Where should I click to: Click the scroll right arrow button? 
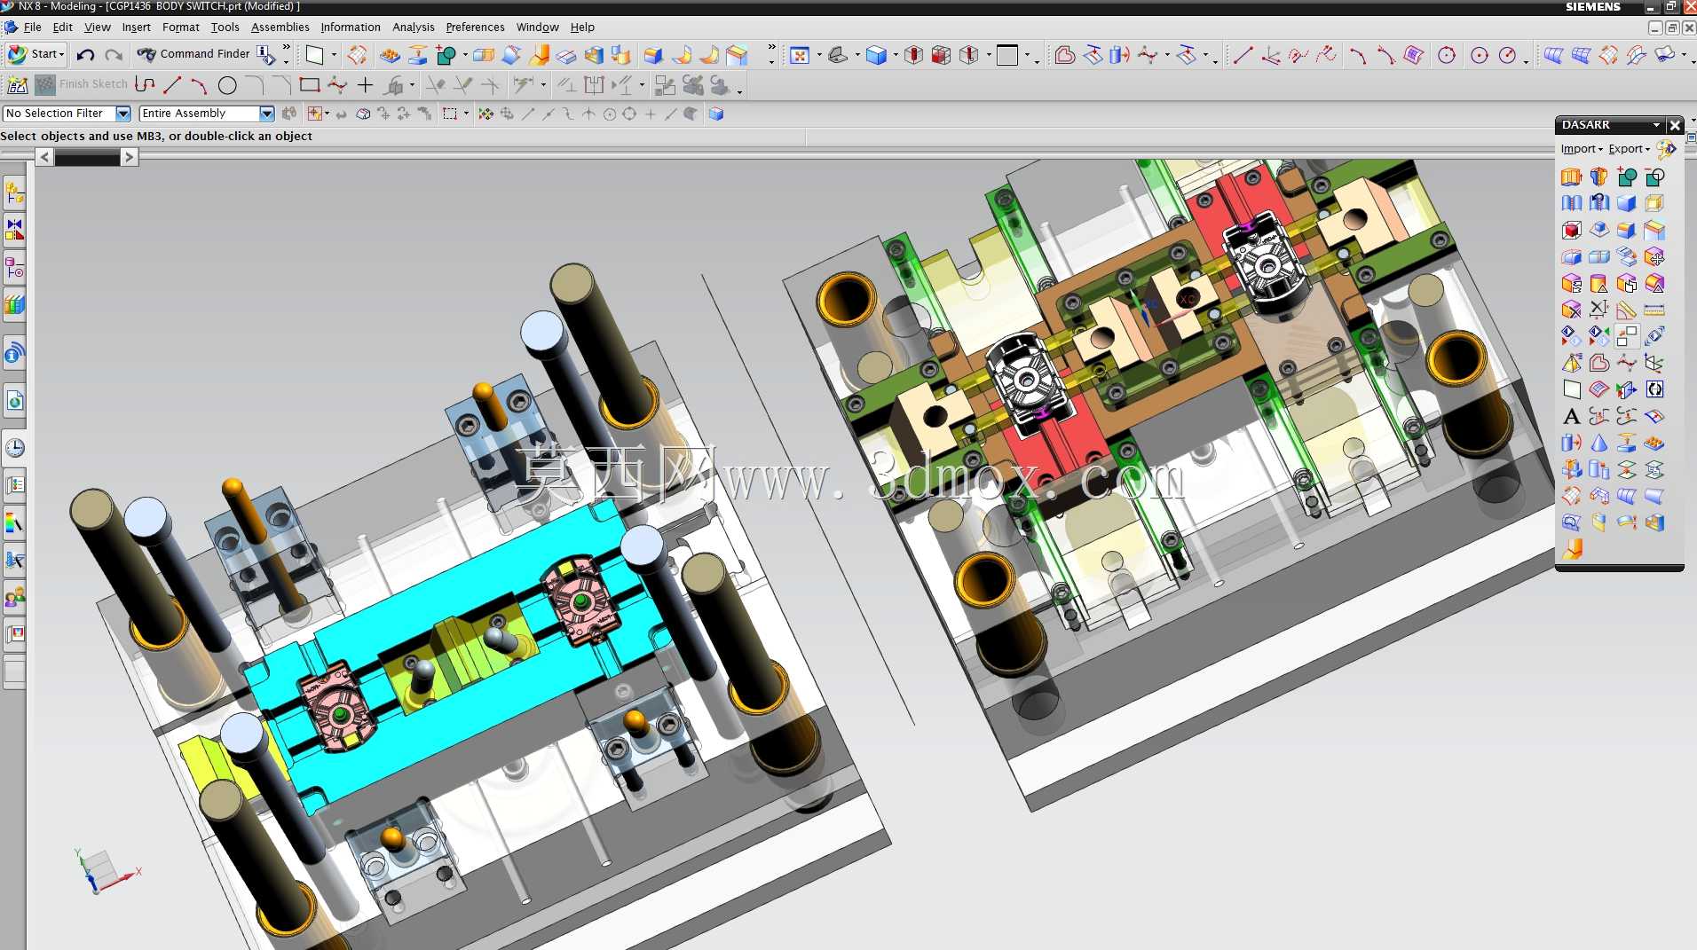click(x=129, y=157)
